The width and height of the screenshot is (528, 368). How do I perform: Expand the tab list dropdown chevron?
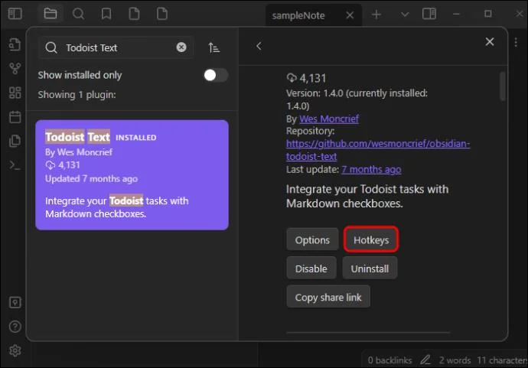click(405, 15)
